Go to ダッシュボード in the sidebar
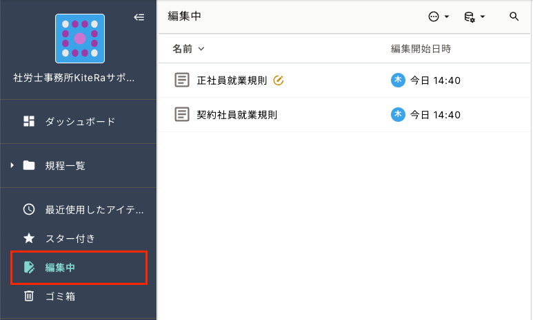The width and height of the screenshot is (533, 320). [80, 121]
